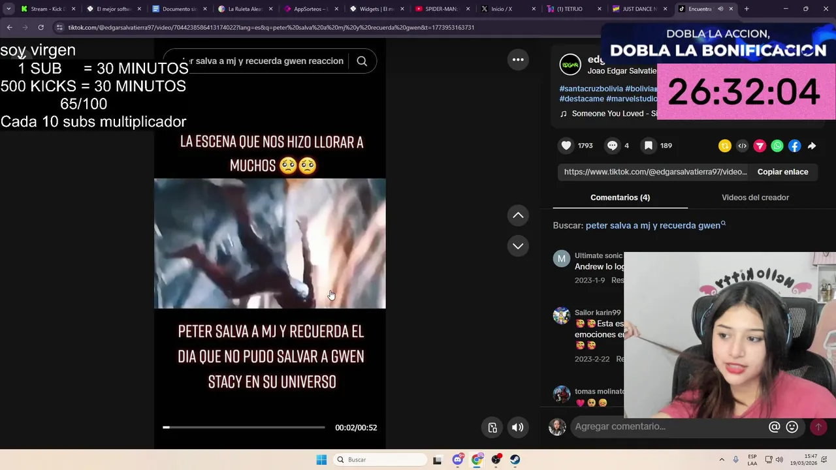Switch to the Inicio / X tab
836x470 pixels.
coord(508,9)
